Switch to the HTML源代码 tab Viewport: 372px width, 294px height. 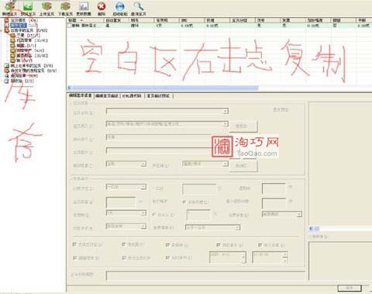coord(132,96)
